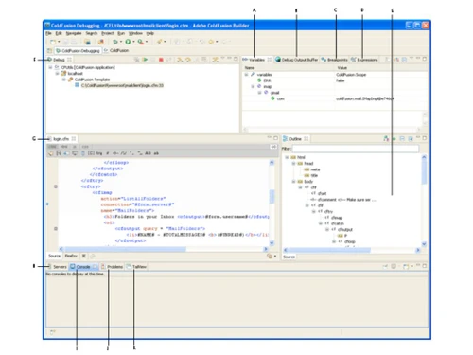Open the dropdown arrow next to Debug icon

tap(121, 42)
